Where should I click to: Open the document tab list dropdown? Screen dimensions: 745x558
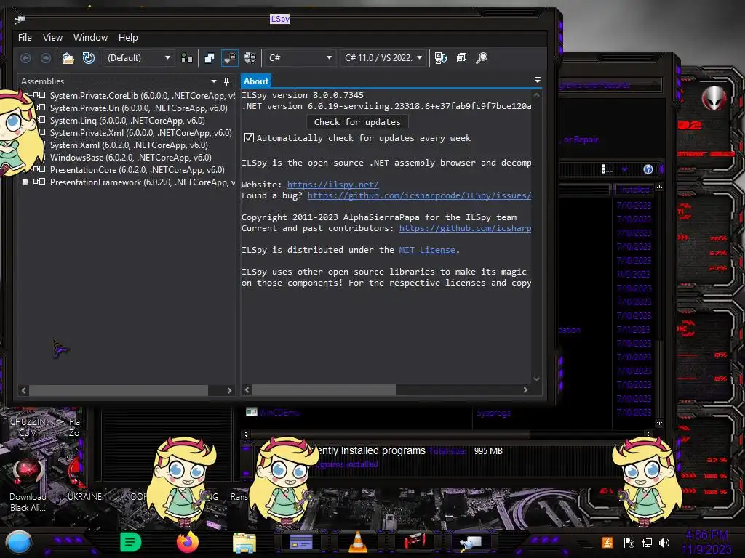(538, 80)
